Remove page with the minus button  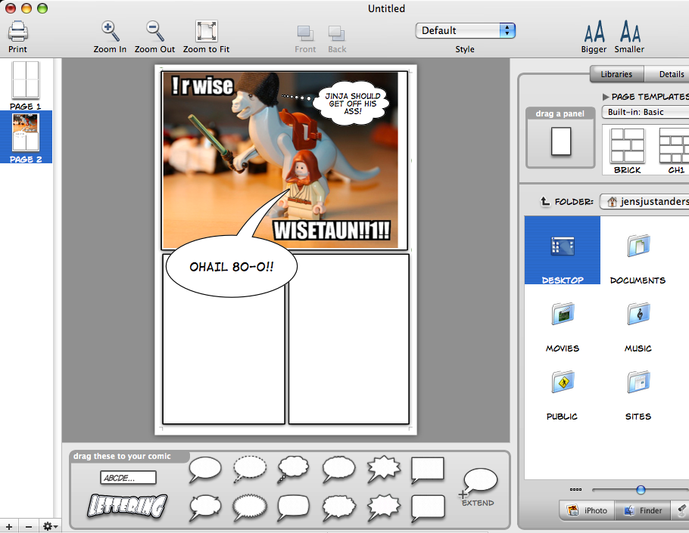pyautogui.click(x=29, y=526)
